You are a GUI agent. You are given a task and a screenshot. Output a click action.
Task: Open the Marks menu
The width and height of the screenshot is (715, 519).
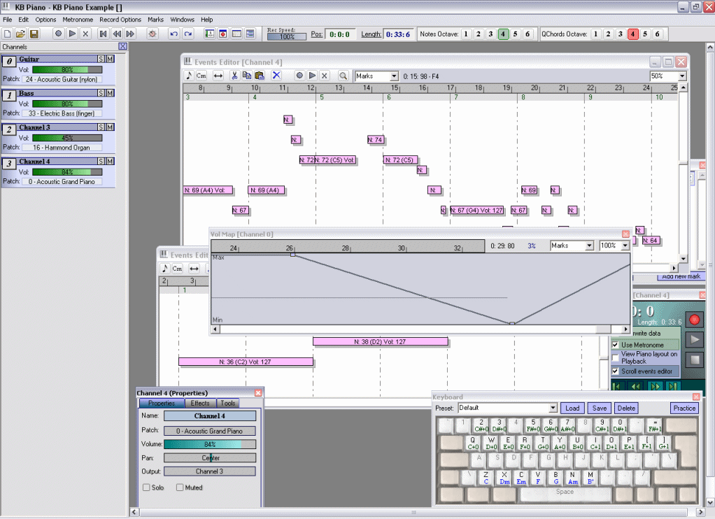point(155,20)
